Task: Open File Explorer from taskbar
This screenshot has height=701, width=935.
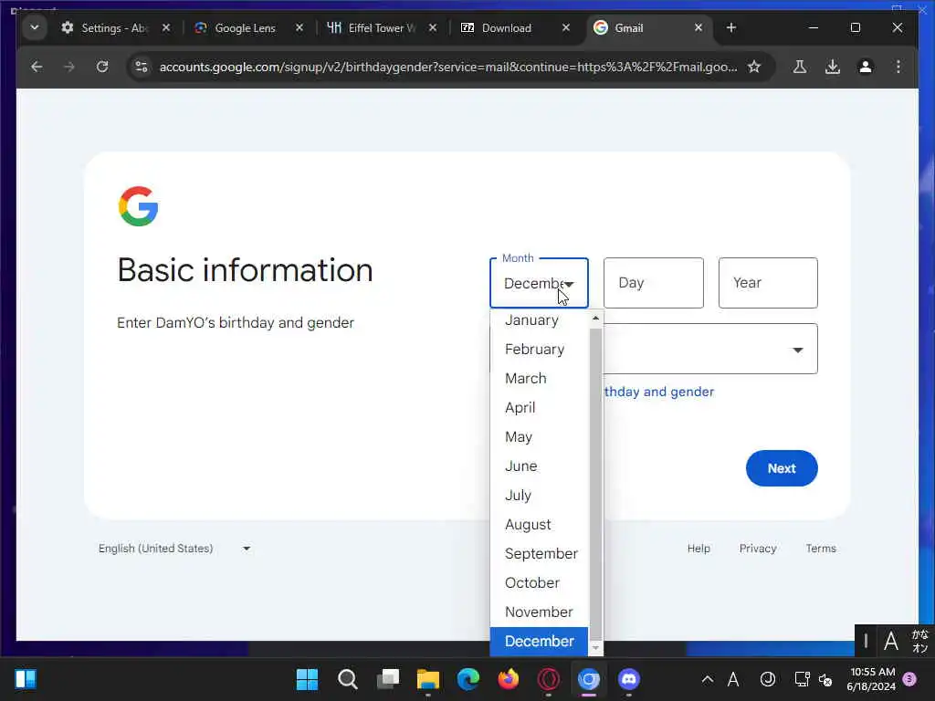Action: click(427, 679)
